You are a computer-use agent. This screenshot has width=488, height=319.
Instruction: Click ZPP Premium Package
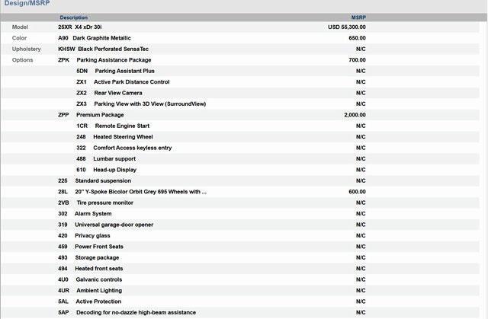91,115
